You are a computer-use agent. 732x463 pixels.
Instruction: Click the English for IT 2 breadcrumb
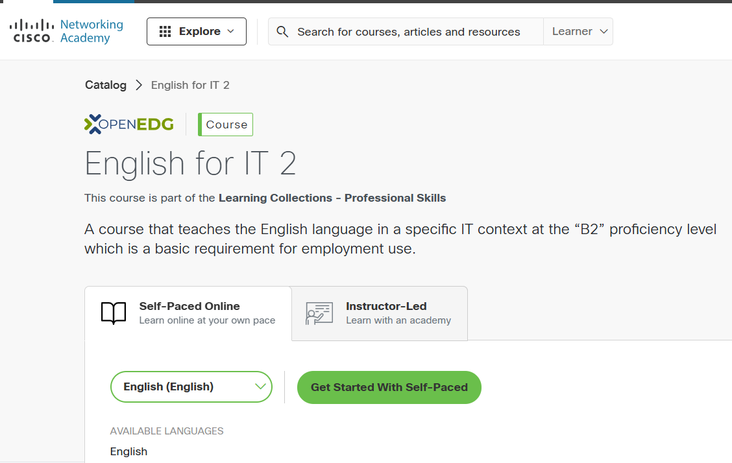click(x=190, y=85)
